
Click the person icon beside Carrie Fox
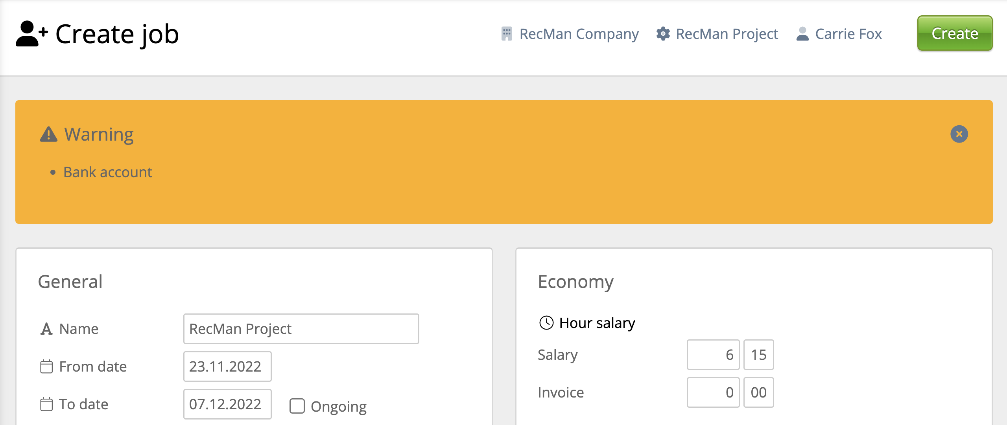(802, 34)
